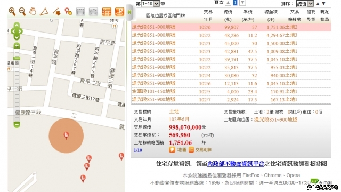This screenshot has width=341, height=192.
Task: Open the orange building list icon
Action: [107, 12]
